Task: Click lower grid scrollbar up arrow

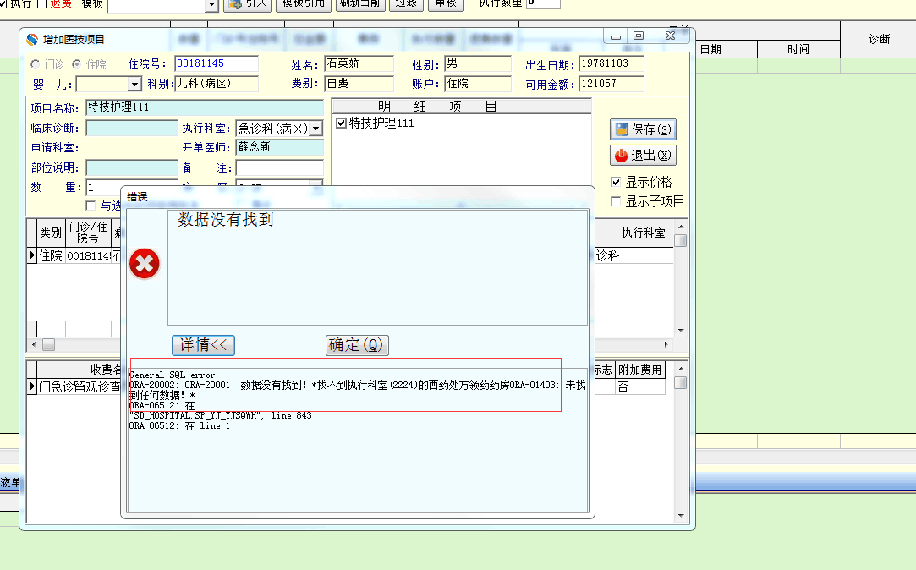Action: 681,369
